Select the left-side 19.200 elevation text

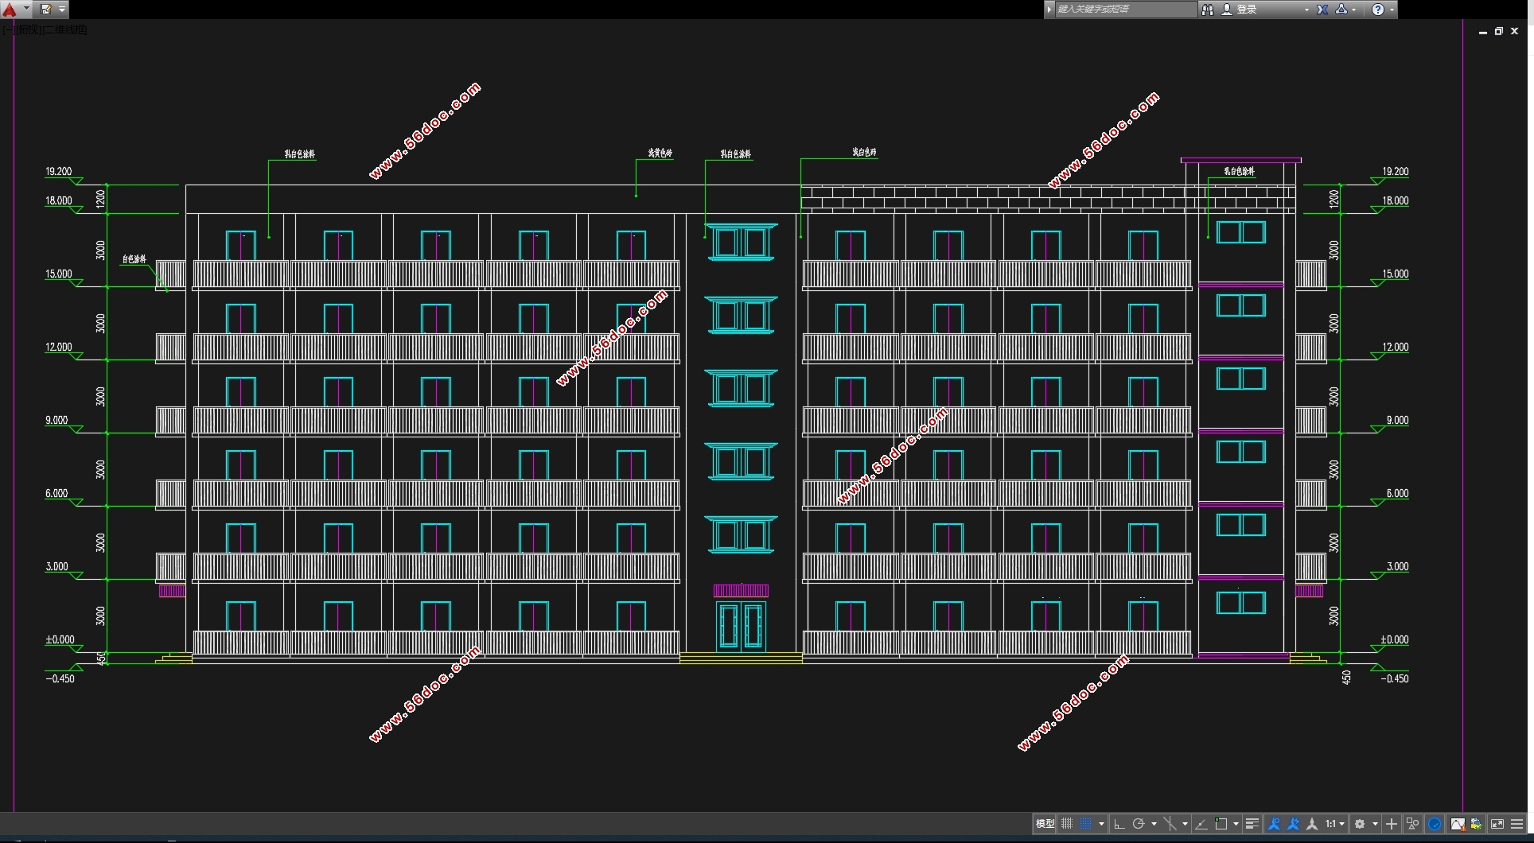point(58,171)
